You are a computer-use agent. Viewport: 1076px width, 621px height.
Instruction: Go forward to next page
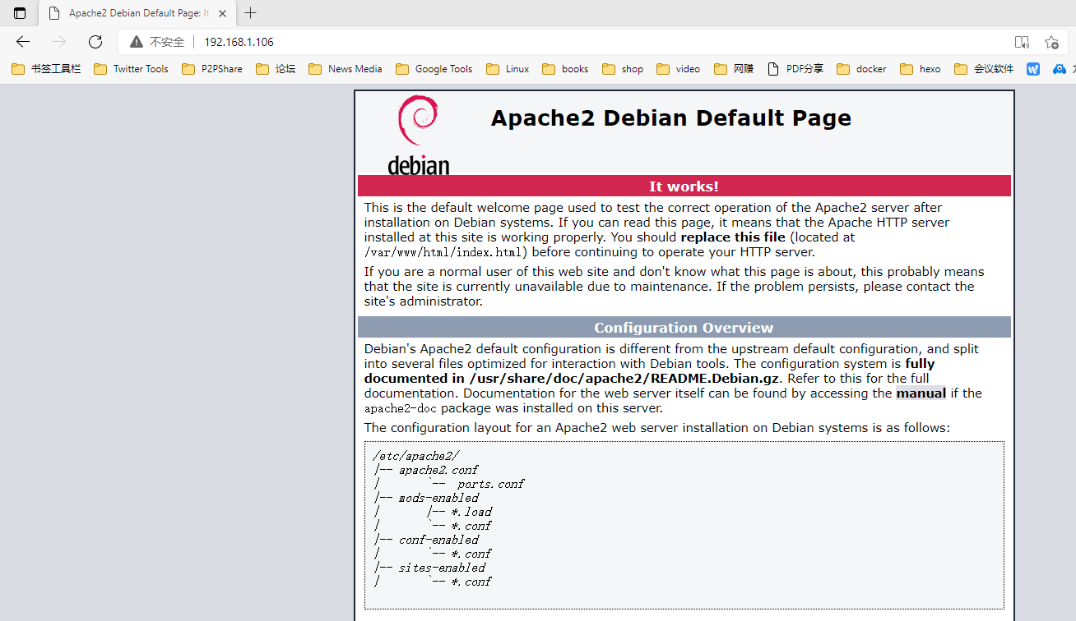coord(59,42)
